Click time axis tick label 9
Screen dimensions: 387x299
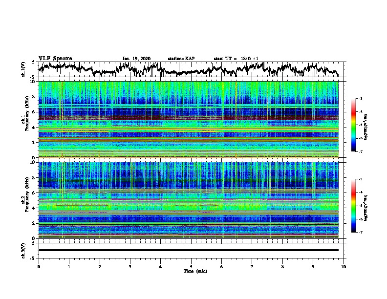pyautogui.click(x=313, y=267)
